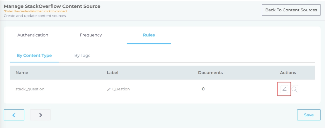Viewport: 325px width, 128px height.
Task: Go to previous step with left arrow
Action: point(14,115)
